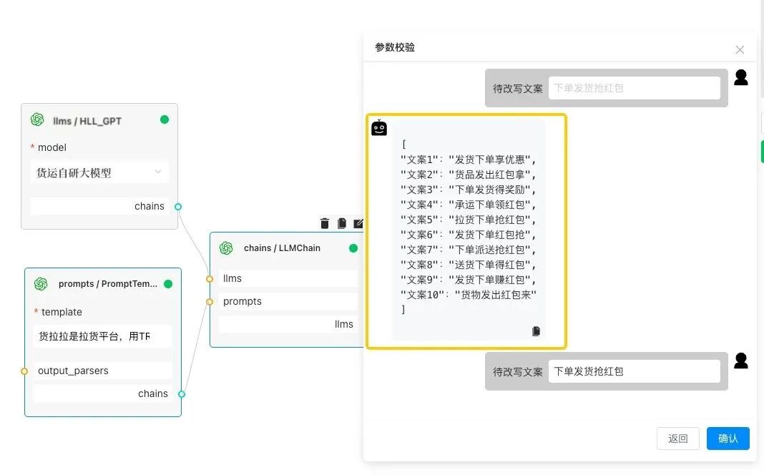This screenshot has height=475, width=764.
Task: Click the line "文案8": "送货下单得红包"
Action: click(x=469, y=265)
